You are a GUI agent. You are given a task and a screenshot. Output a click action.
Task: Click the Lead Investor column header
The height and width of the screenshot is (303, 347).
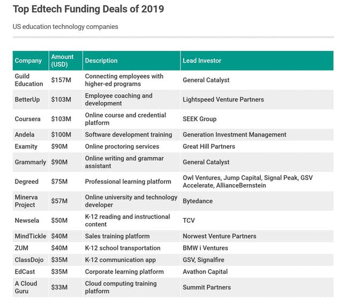click(257, 60)
